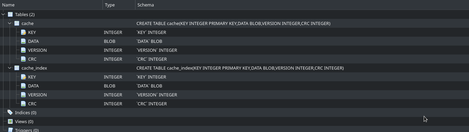Click the Views icon
The width and height of the screenshot is (469, 132).
pyautogui.click(x=10, y=121)
